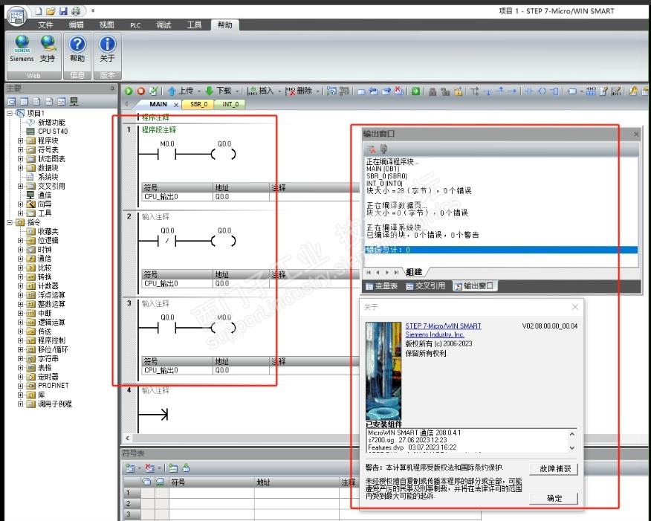Click symbol table row 1 符号 cell
The image size is (651, 521).
(211, 492)
